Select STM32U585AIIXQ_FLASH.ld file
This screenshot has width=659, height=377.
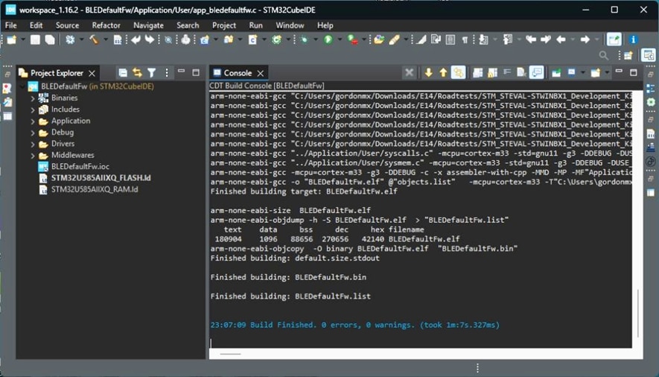coord(101,179)
